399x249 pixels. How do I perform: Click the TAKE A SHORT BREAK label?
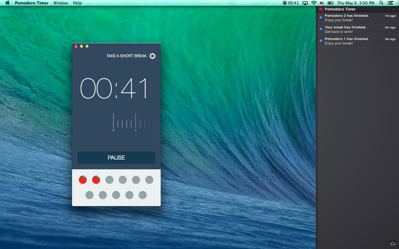[126, 56]
